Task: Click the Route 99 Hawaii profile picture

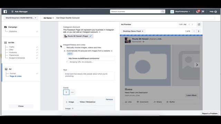Action: pos(128,40)
